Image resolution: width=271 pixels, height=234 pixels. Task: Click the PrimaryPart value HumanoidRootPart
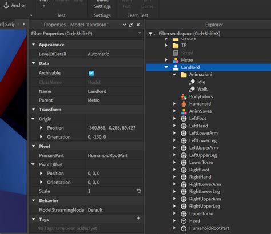pyautogui.click(x=107, y=155)
